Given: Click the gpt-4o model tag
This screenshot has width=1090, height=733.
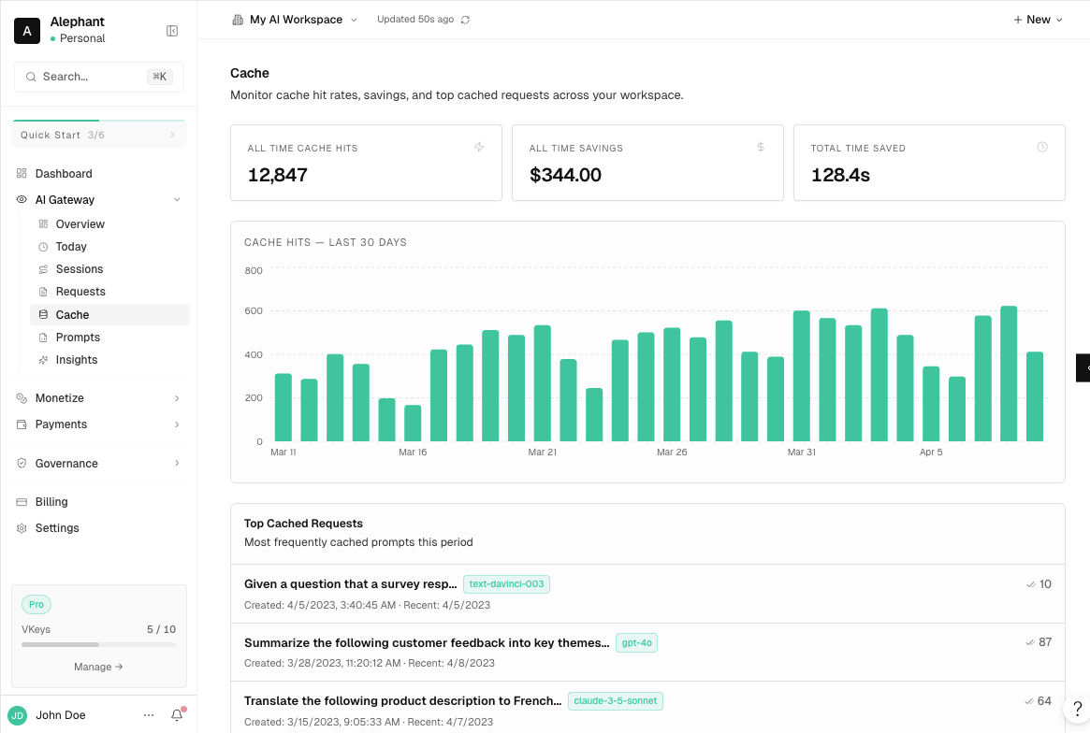Looking at the screenshot, I should coord(637,642).
